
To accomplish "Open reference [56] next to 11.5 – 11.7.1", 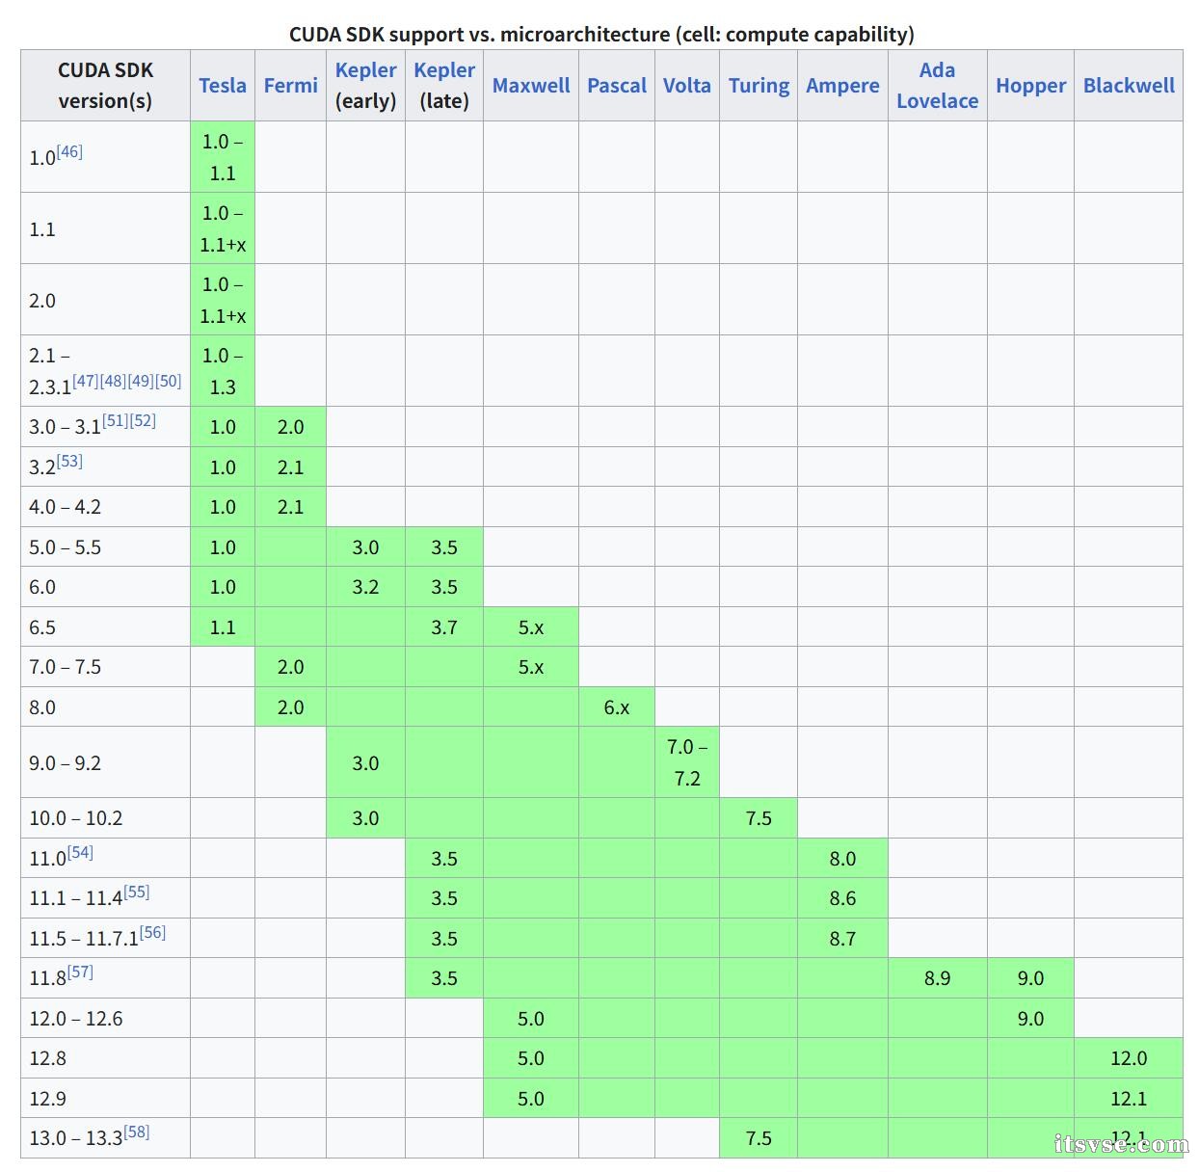I will (x=152, y=932).
